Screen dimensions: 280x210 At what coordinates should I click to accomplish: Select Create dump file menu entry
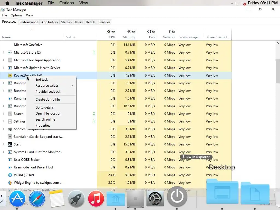(x=51, y=100)
